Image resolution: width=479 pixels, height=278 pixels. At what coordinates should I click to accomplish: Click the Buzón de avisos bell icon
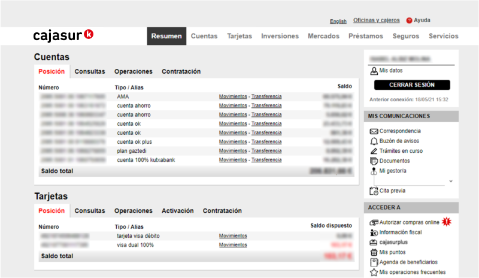pos(374,141)
